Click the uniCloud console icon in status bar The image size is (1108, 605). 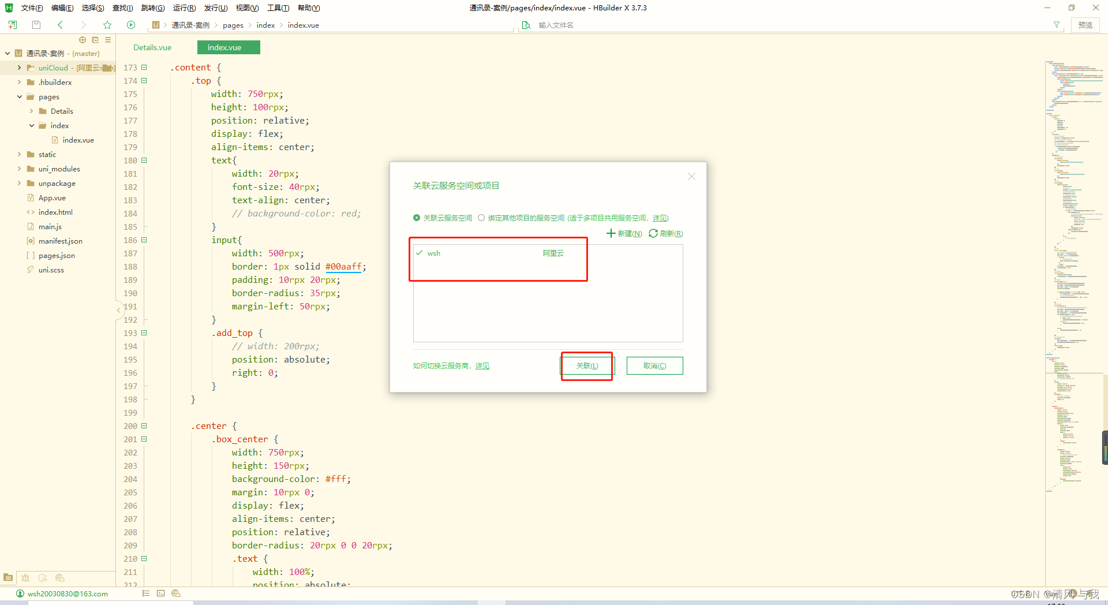(x=176, y=593)
